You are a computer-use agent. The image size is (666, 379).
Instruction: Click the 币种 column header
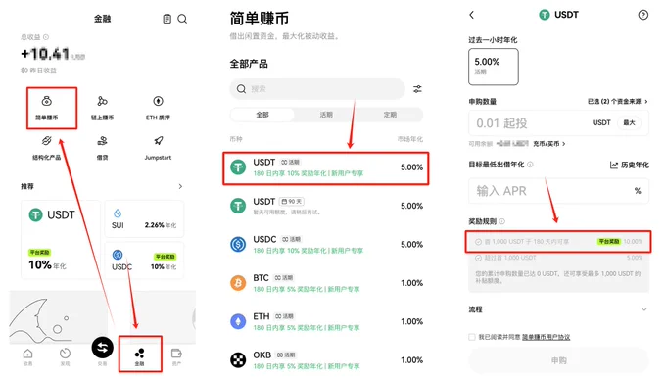point(236,139)
